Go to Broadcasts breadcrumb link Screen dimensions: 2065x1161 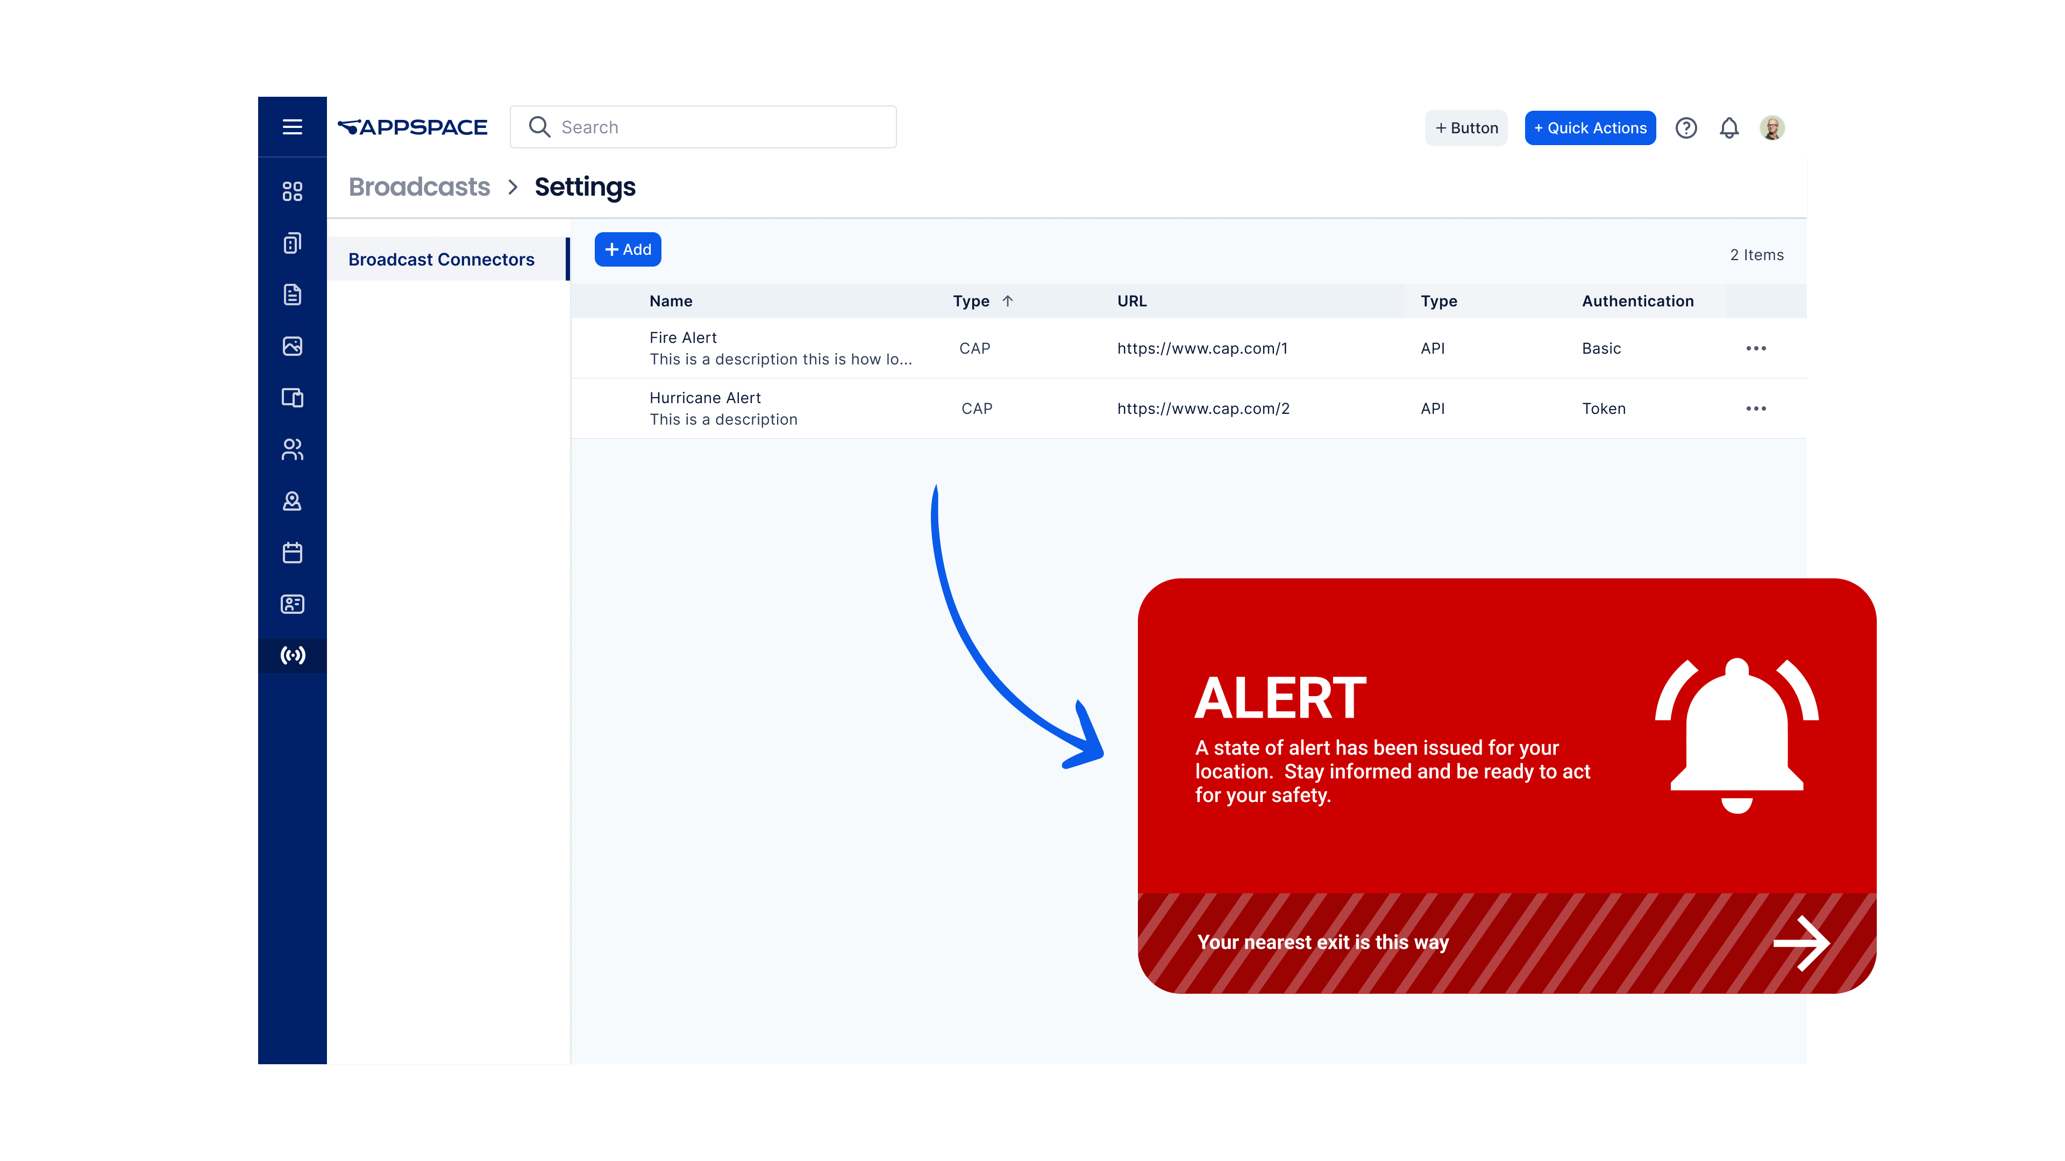tap(419, 187)
